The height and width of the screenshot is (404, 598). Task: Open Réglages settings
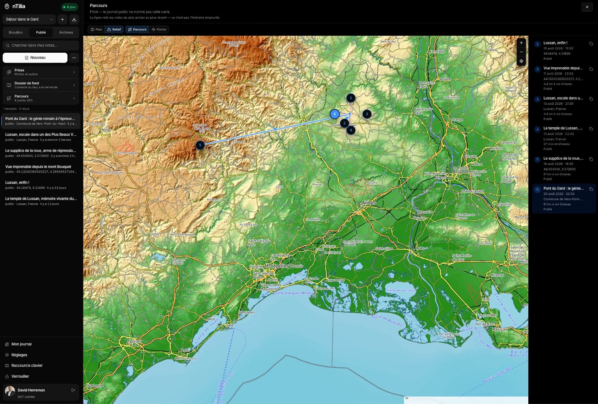coord(19,355)
